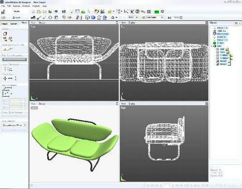The width and height of the screenshot is (242, 189).
Task: Open the File menu
Action: (x=3, y=6)
